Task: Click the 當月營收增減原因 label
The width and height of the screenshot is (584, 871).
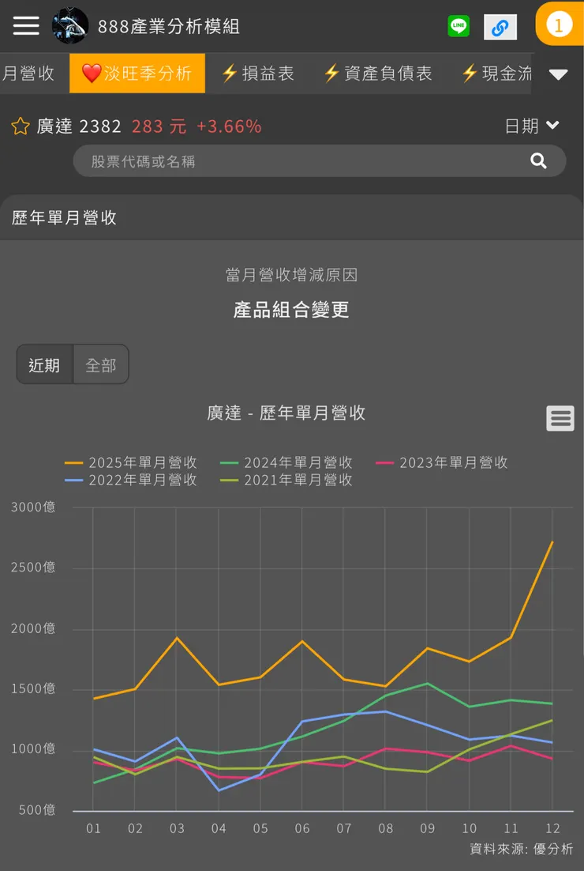Action: 292,275
